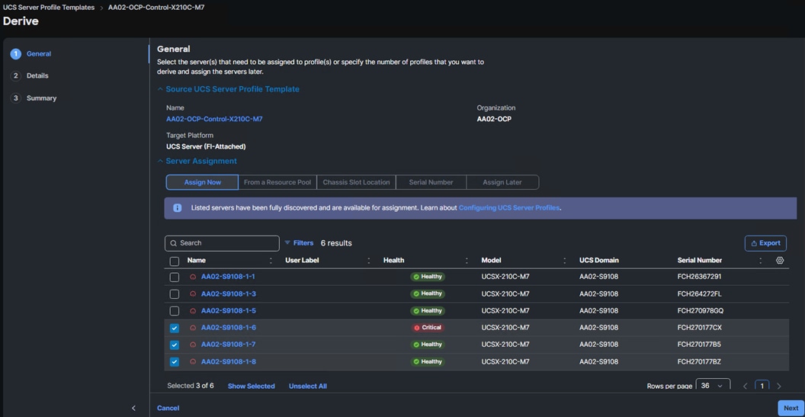805x417 pixels.
Task: Collapse Source UCS Server Profile Template section
Action: tap(159, 89)
